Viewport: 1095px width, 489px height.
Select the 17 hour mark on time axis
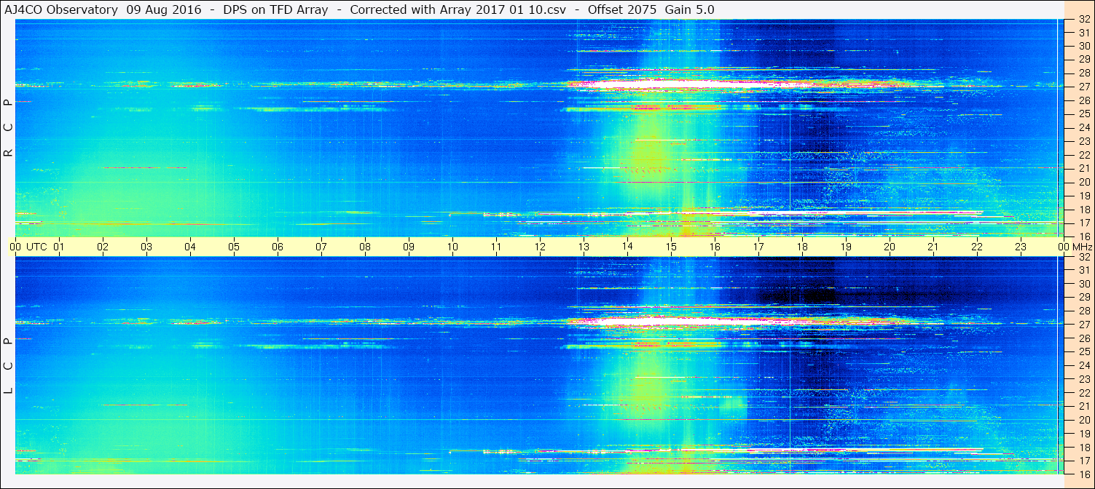758,247
